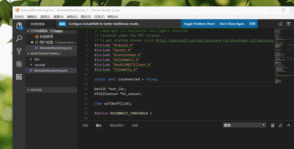Open the Search view in the activity bar

pyautogui.click(x=19, y=38)
